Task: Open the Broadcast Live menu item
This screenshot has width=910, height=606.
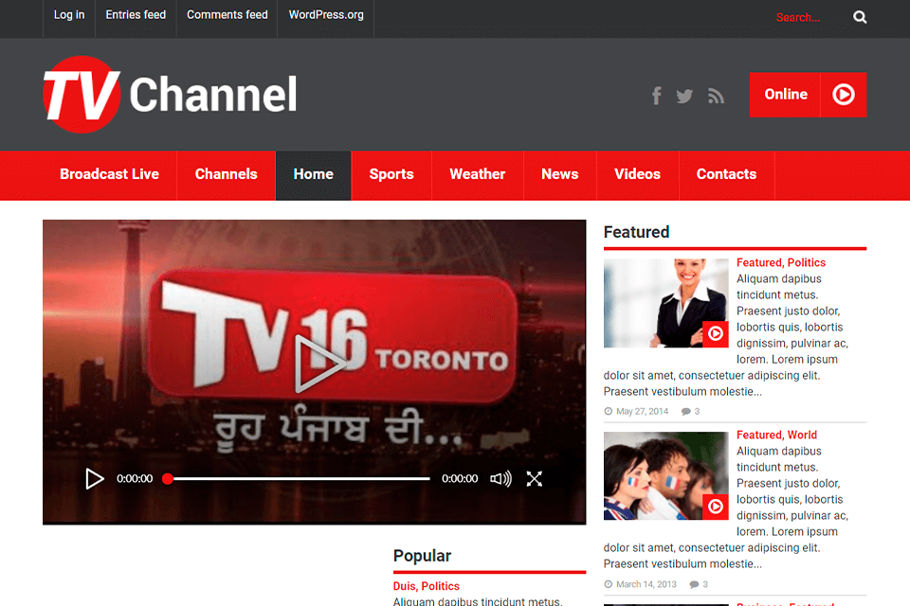Action: (x=109, y=174)
